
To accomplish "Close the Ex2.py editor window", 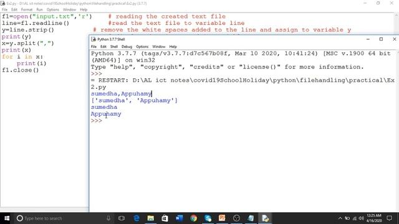I will point(392,3).
